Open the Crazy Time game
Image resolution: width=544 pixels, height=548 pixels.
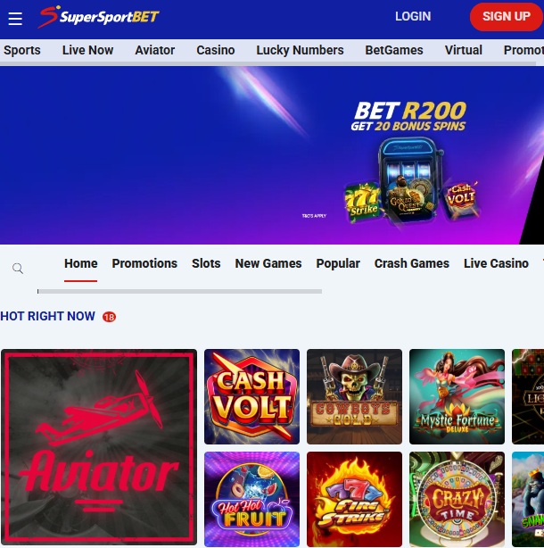point(457,499)
